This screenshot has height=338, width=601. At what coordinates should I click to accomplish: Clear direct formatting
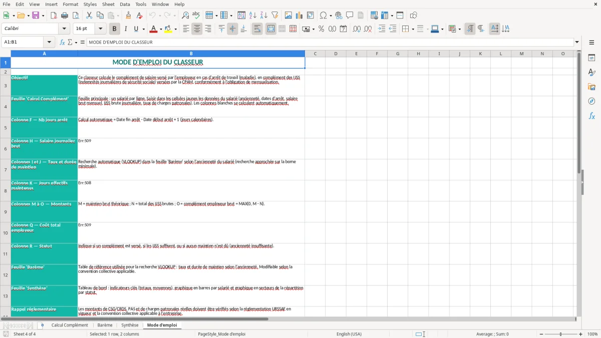[139, 16]
